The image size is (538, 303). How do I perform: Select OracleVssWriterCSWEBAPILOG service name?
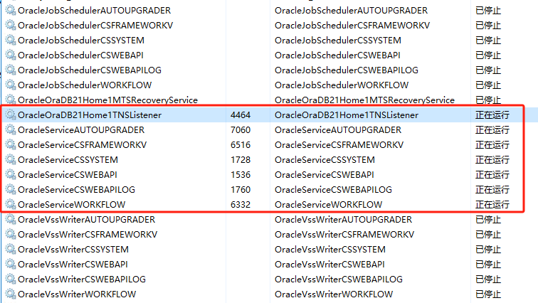coord(82,279)
